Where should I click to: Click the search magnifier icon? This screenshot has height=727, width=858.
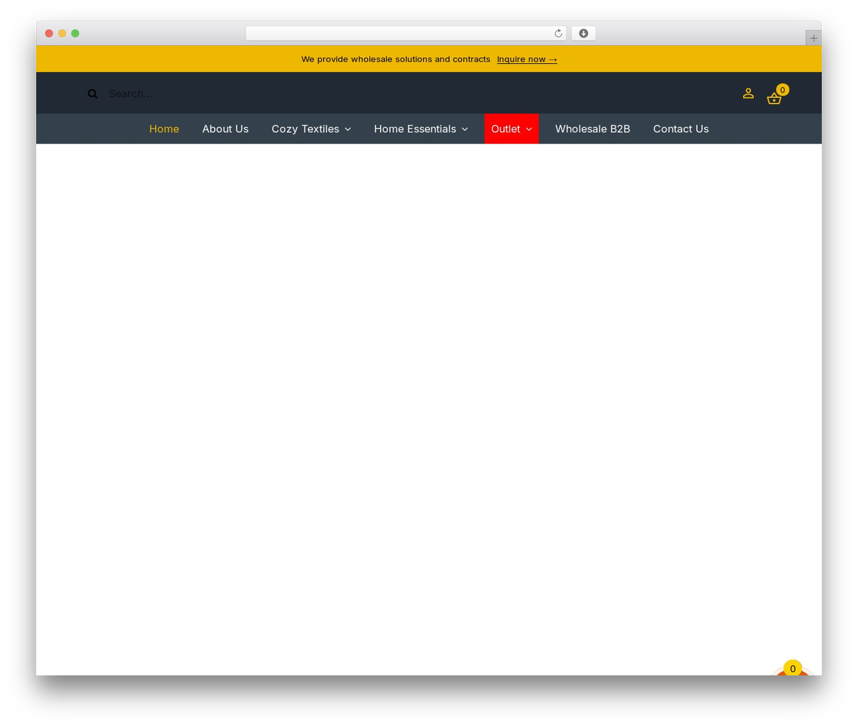pyautogui.click(x=93, y=94)
